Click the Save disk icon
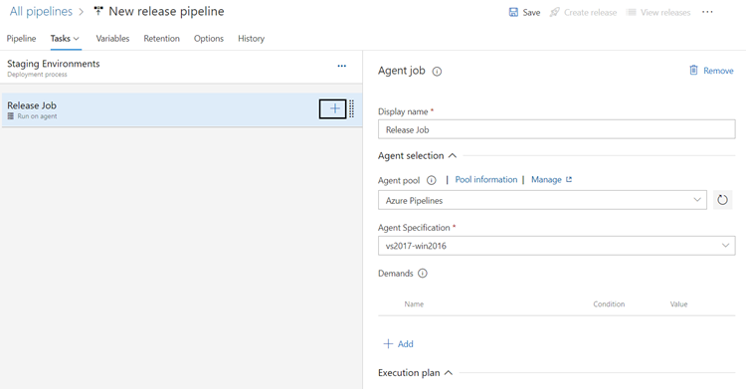The width and height of the screenshot is (746, 389). (513, 12)
